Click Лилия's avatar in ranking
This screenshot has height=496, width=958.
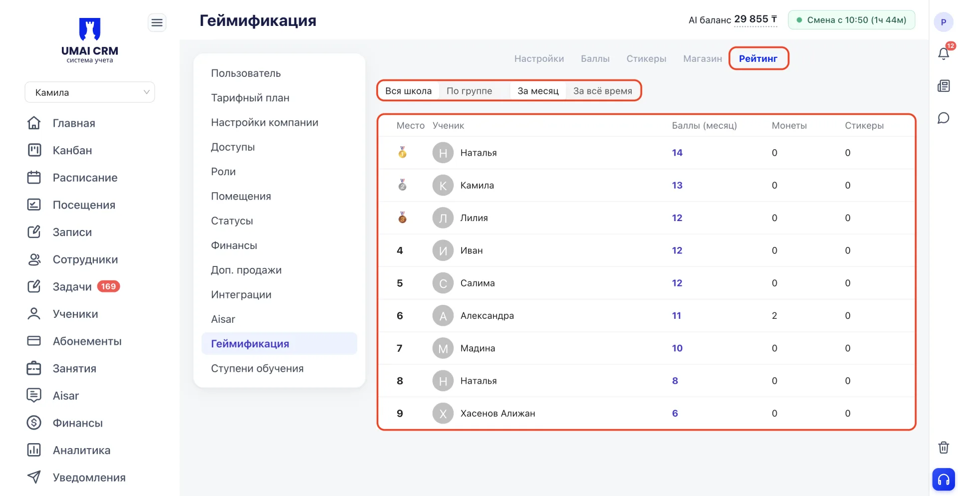point(443,218)
